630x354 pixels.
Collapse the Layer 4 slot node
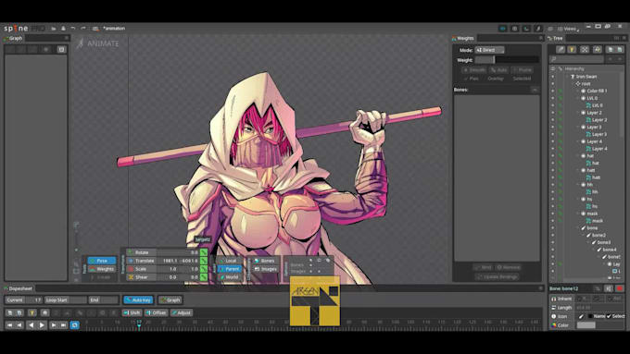pos(578,141)
